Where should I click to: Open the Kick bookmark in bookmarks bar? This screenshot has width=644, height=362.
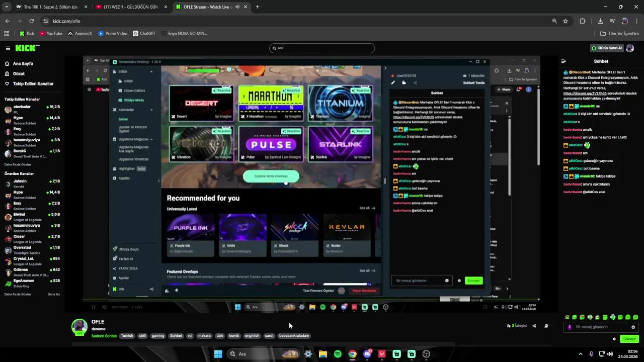27,34
